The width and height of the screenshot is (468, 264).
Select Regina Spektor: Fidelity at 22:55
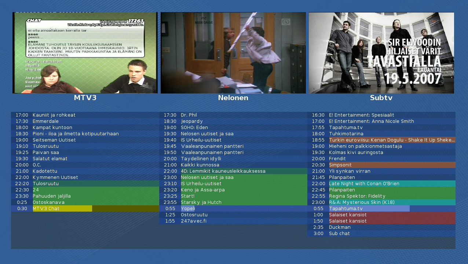(381, 196)
